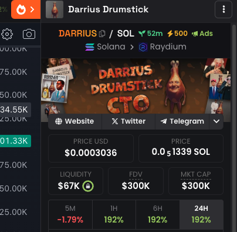237x232 pixels.
Task: Click the price in SOL box
Action: (181, 148)
